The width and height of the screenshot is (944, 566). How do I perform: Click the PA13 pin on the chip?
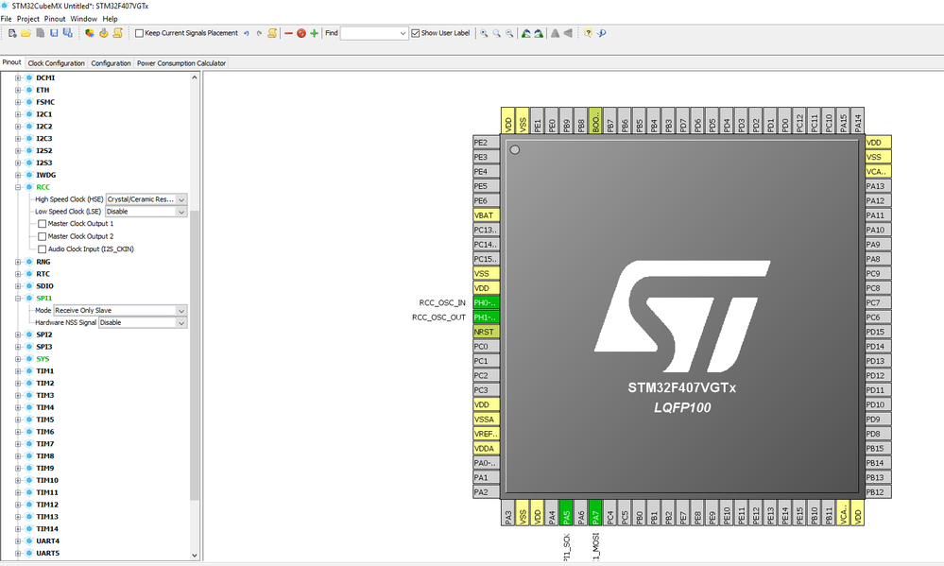[878, 186]
